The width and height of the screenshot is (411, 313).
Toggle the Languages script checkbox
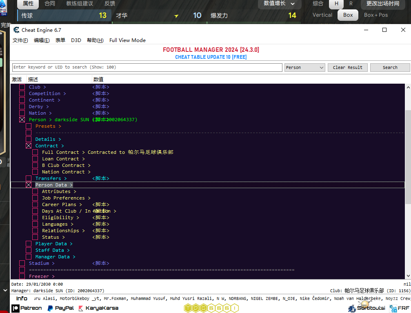[x=35, y=224]
